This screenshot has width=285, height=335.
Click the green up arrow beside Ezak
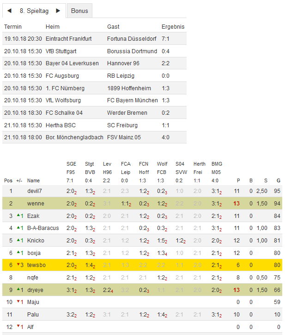18,215
